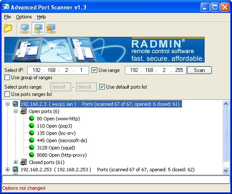Screen dimensions: 232x194
Task: Collapse the 192.168.2.3 host node
Action: pos(7,104)
